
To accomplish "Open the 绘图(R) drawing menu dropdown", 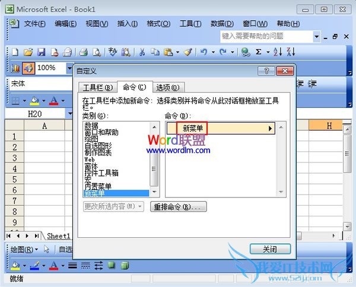I will pyautogui.click(x=24, y=250).
